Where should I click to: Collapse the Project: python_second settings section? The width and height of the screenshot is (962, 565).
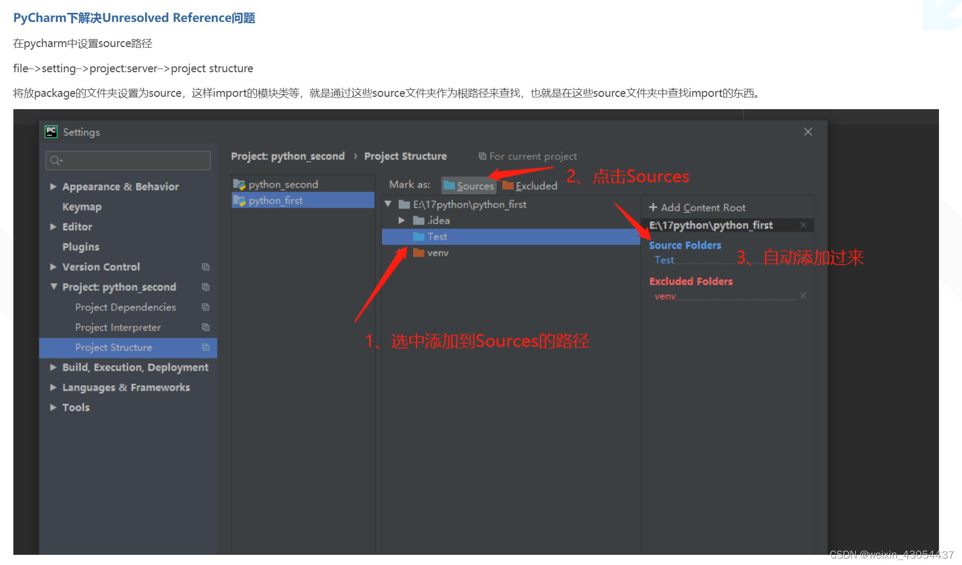coord(53,287)
